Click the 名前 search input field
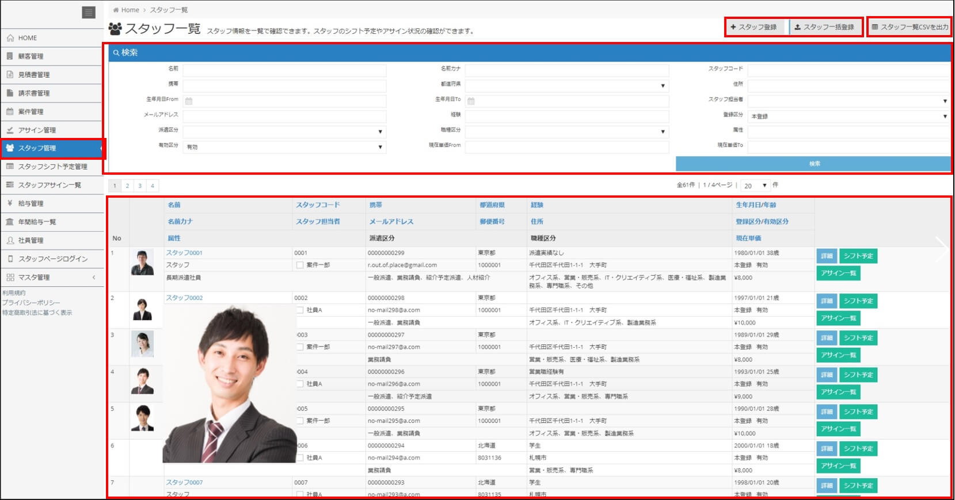Screen dimensions: 955x500 pos(284,70)
